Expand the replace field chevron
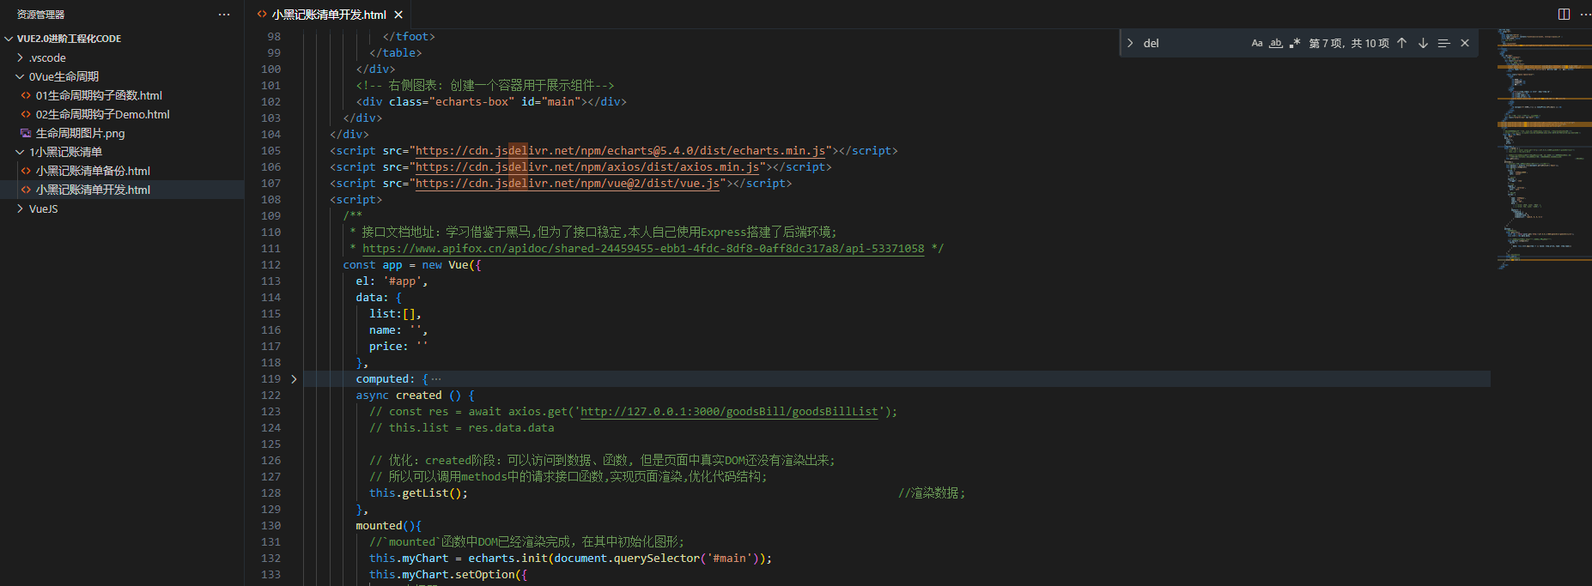1592x586 pixels. click(1130, 43)
